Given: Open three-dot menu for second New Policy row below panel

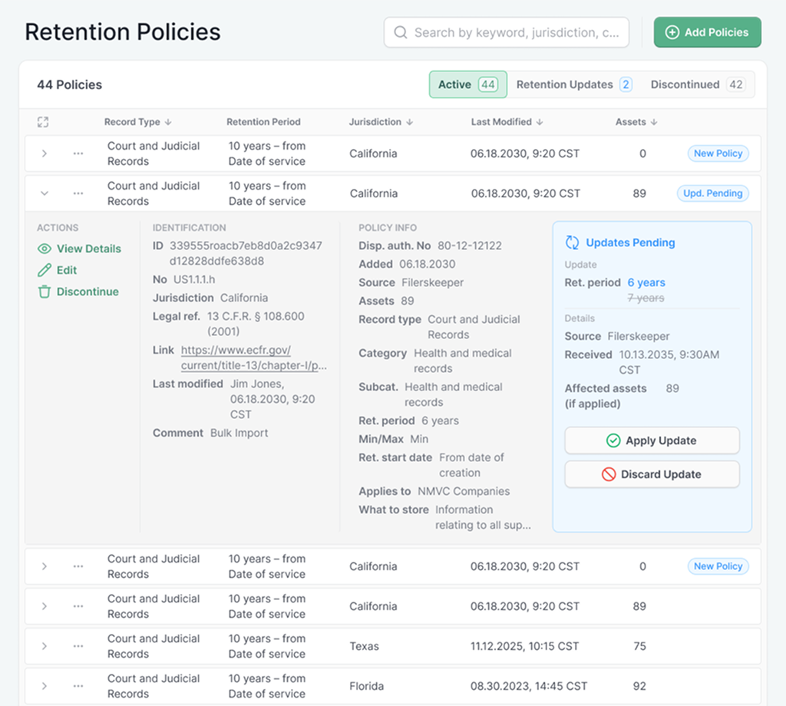Looking at the screenshot, I should pos(78,566).
